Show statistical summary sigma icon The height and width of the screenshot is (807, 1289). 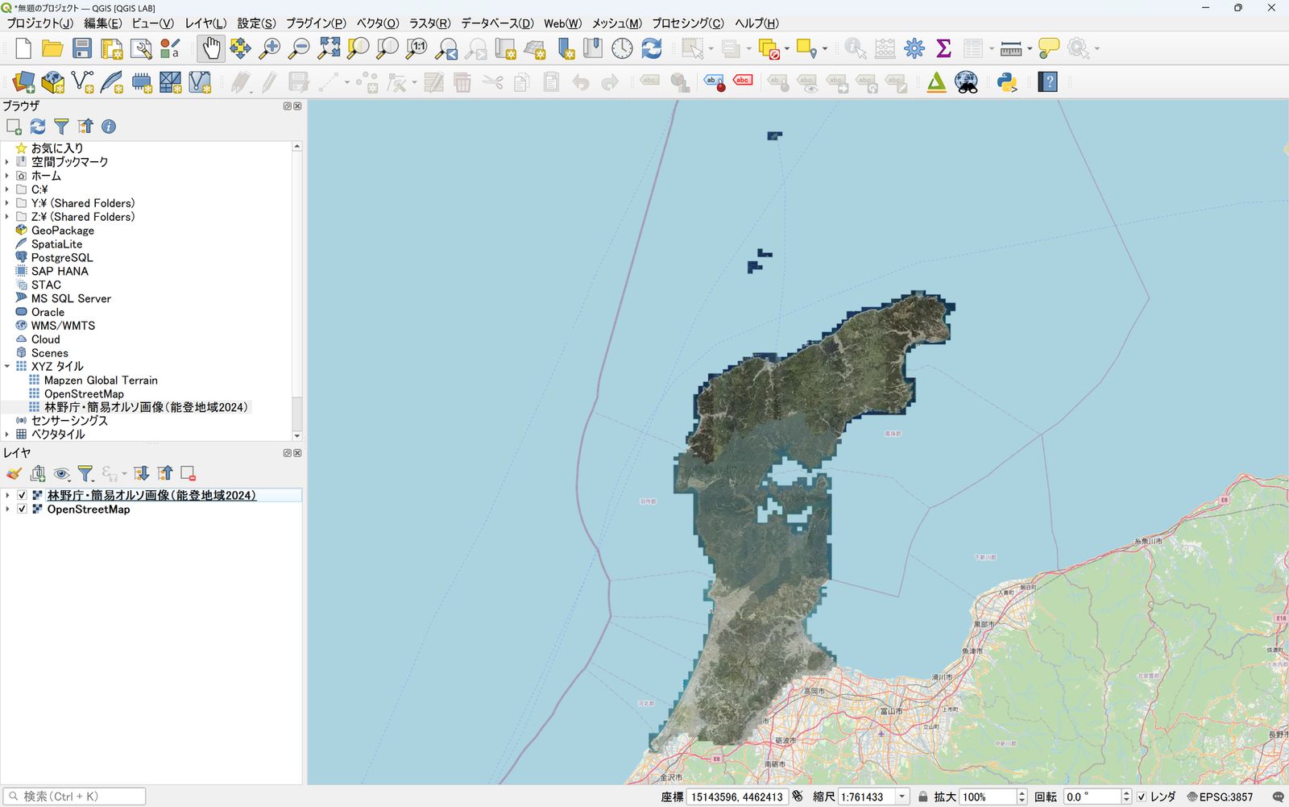tap(943, 48)
